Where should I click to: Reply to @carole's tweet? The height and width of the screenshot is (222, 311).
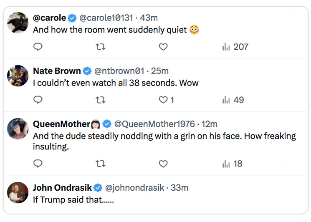click(x=38, y=47)
